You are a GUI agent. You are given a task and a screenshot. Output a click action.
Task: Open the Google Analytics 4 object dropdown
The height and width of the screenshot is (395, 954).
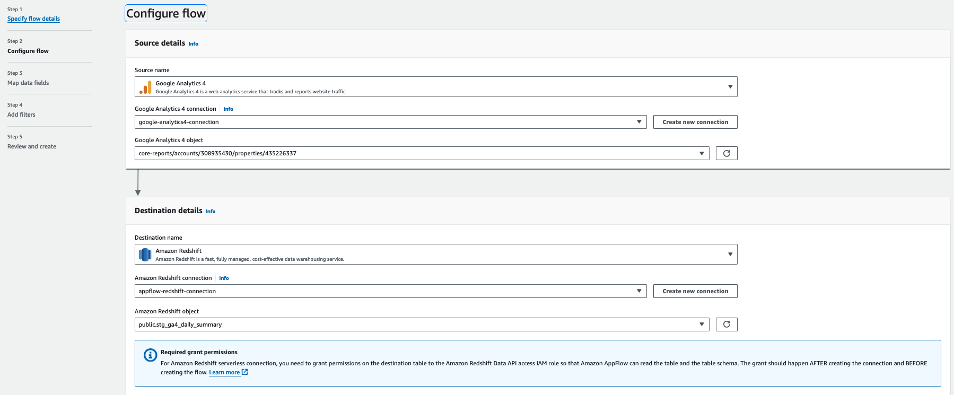(422, 153)
